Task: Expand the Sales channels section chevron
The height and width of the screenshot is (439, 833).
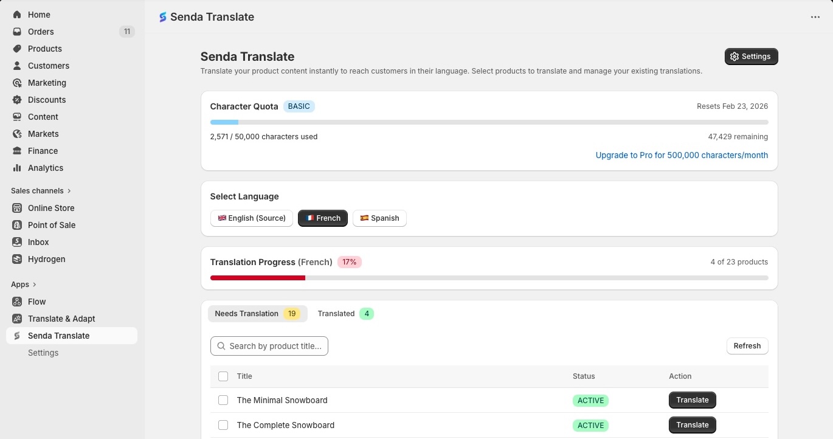Action: point(69,191)
